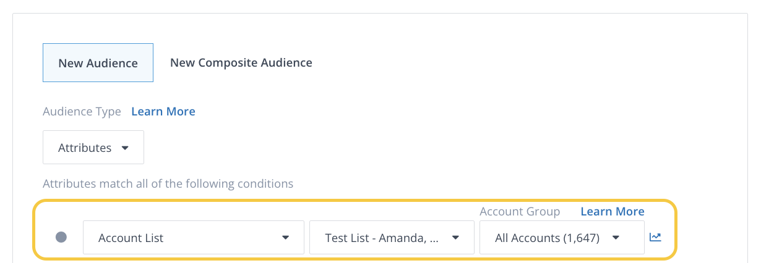Open the Audience Type Attributes dropdown

click(93, 148)
